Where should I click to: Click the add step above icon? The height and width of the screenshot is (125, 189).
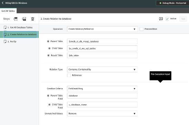[x=16, y=19]
